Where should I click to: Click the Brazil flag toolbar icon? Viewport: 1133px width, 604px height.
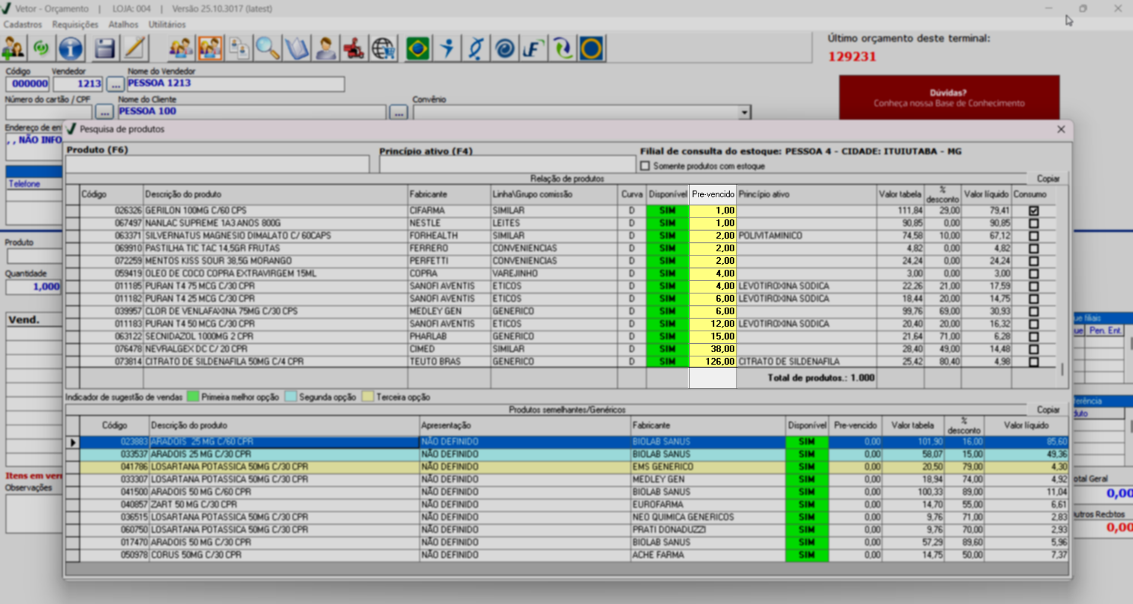pos(417,49)
